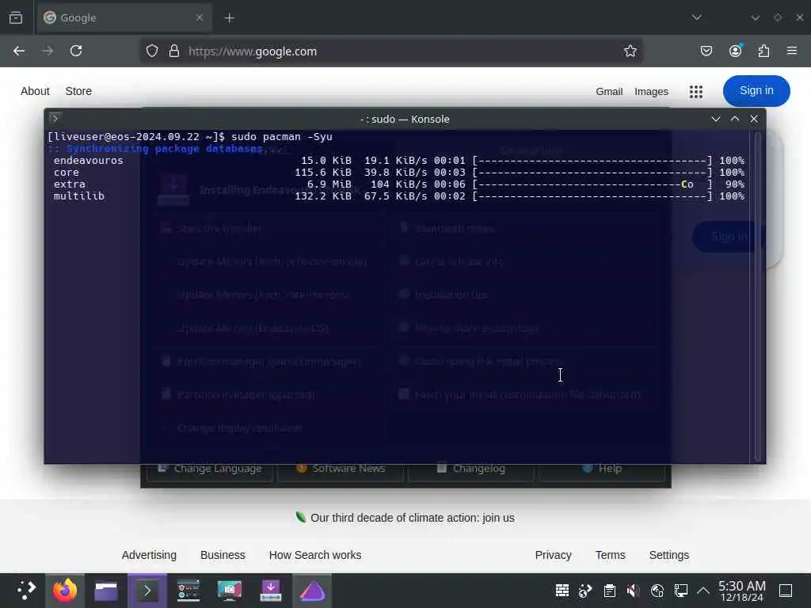Image resolution: width=811 pixels, height=608 pixels.
Task: Click the 'multilib' line in Konsole output
Action: click(x=398, y=196)
